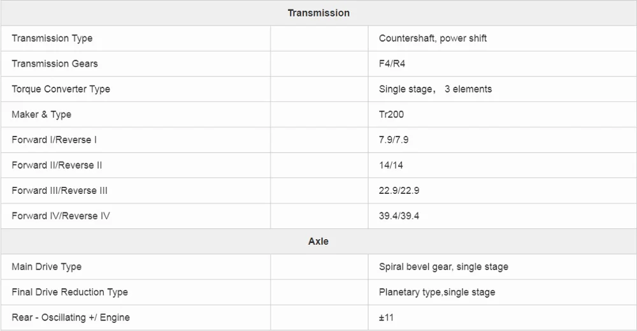
Task: Click the Transmission section header
Action: (318, 13)
